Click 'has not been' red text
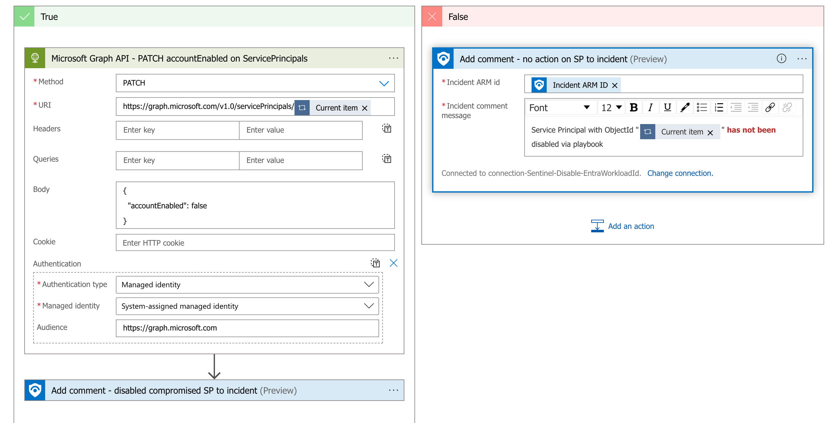This screenshot has height=423, width=839. click(751, 130)
